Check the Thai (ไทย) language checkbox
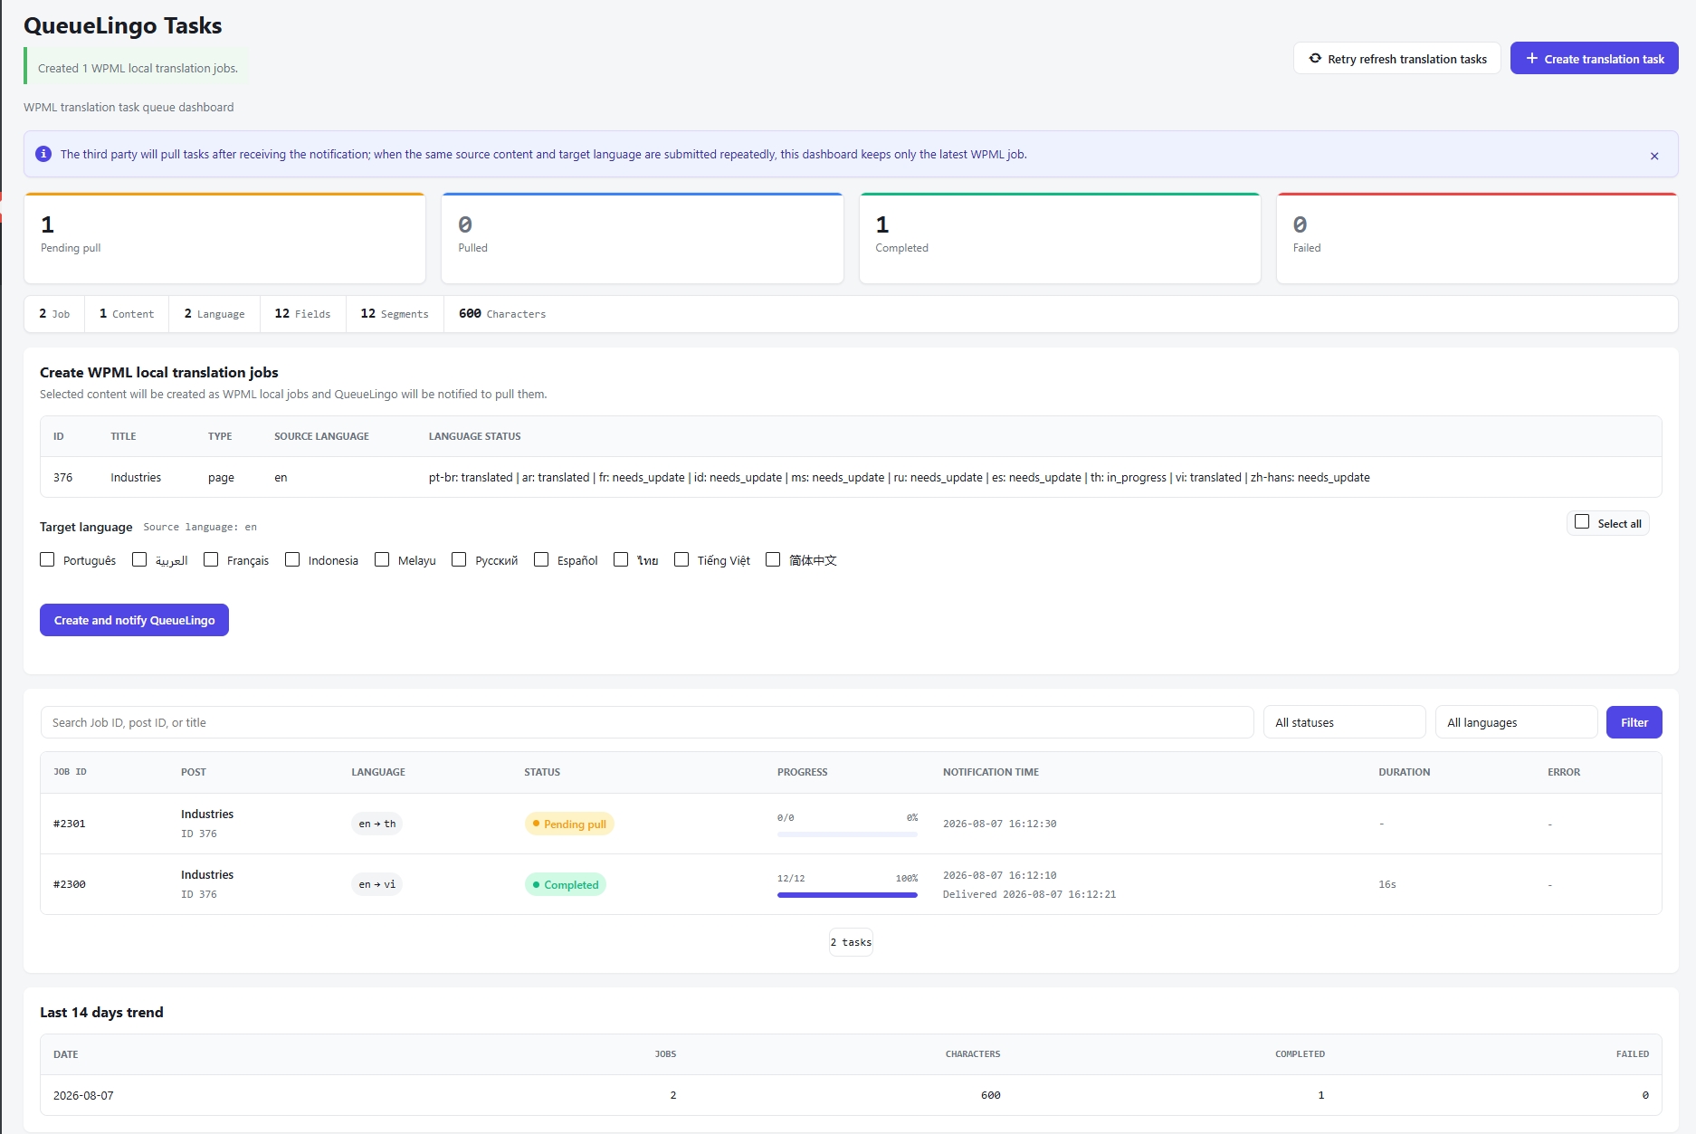1696x1134 pixels. tap(621, 559)
